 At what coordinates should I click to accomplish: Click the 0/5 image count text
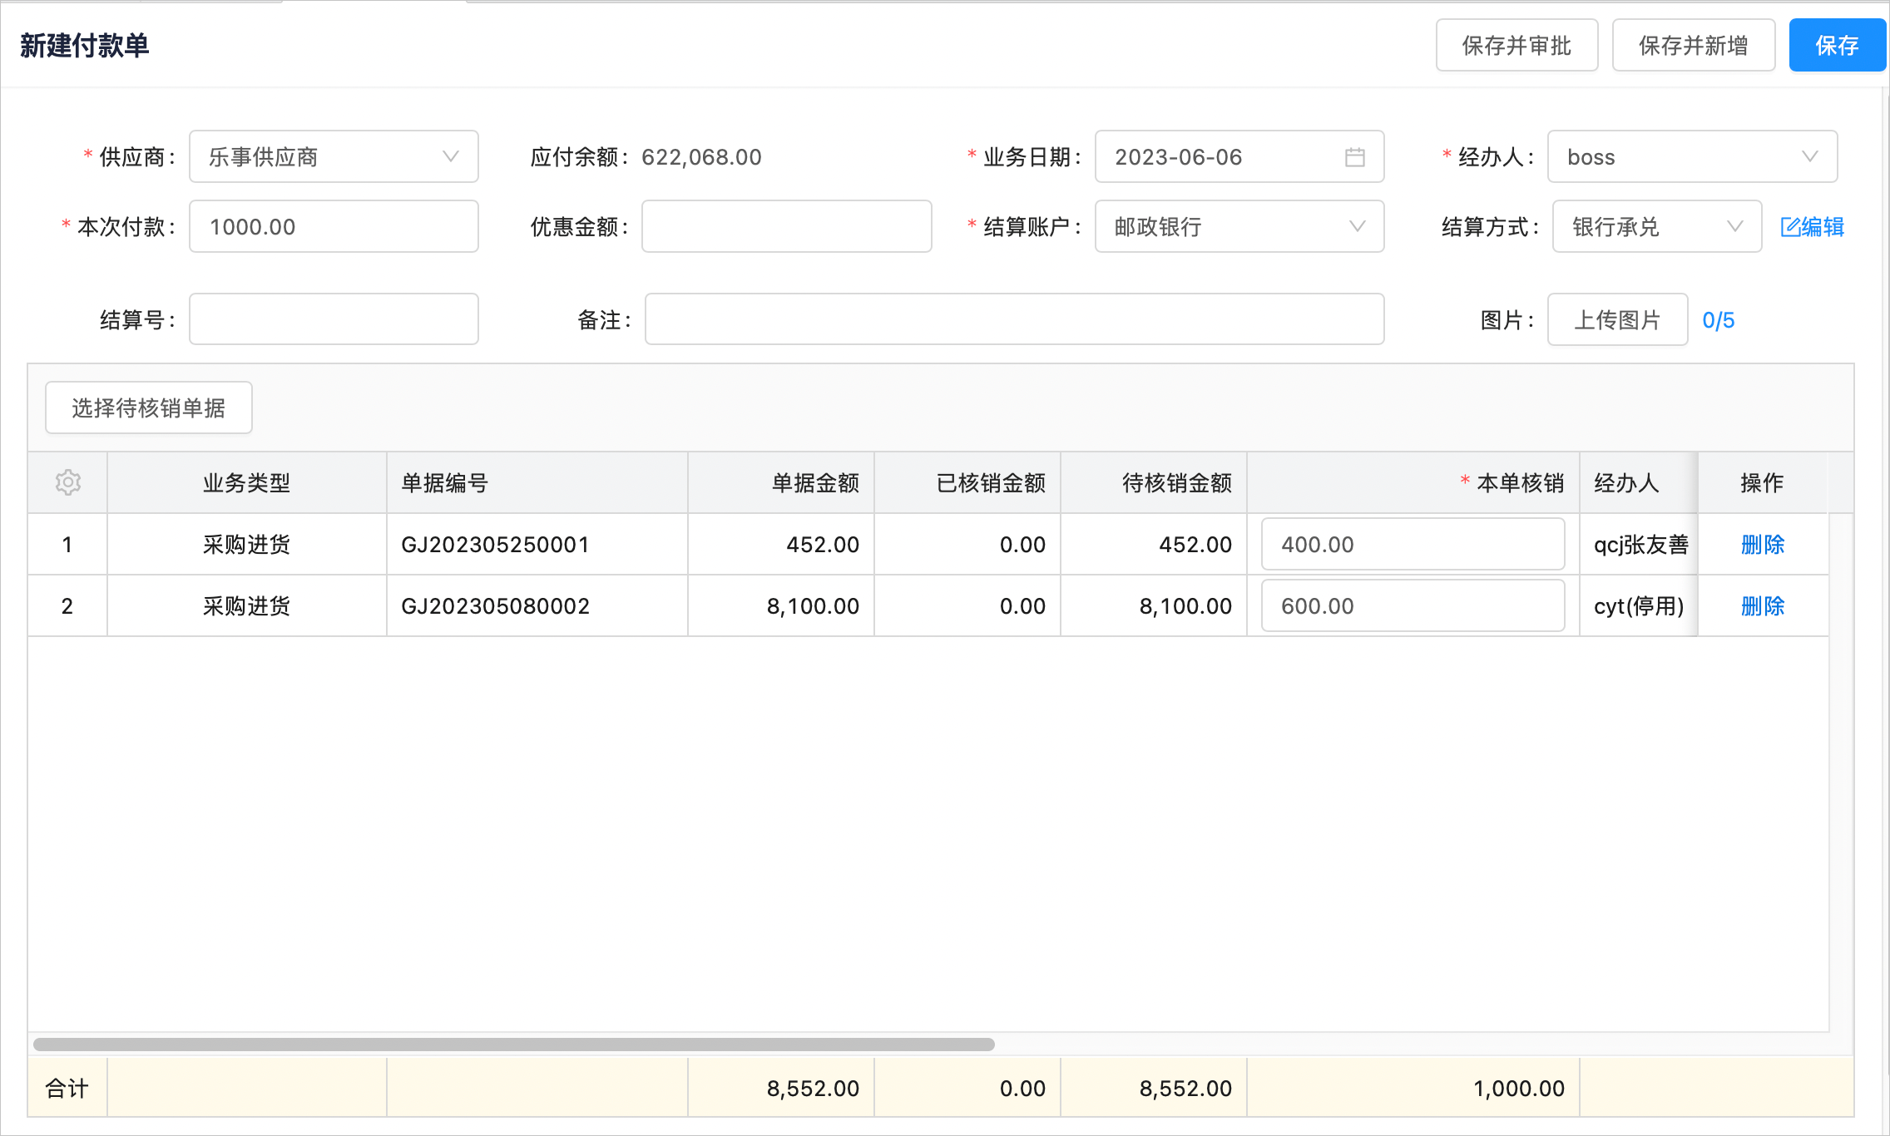pos(1719,320)
